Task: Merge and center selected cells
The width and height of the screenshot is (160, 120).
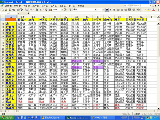Action: [130, 10]
